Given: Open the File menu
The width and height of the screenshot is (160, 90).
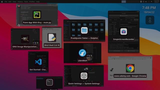Looking at the screenshot, I should pos(6,2).
